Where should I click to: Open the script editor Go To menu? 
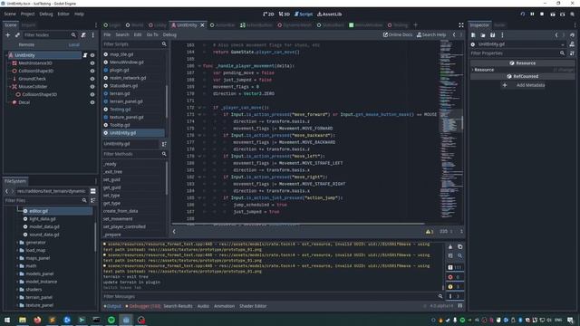152,34
